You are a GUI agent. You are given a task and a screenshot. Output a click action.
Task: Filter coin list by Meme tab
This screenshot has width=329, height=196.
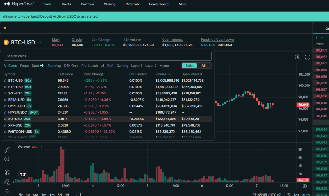click(x=164, y=66)
